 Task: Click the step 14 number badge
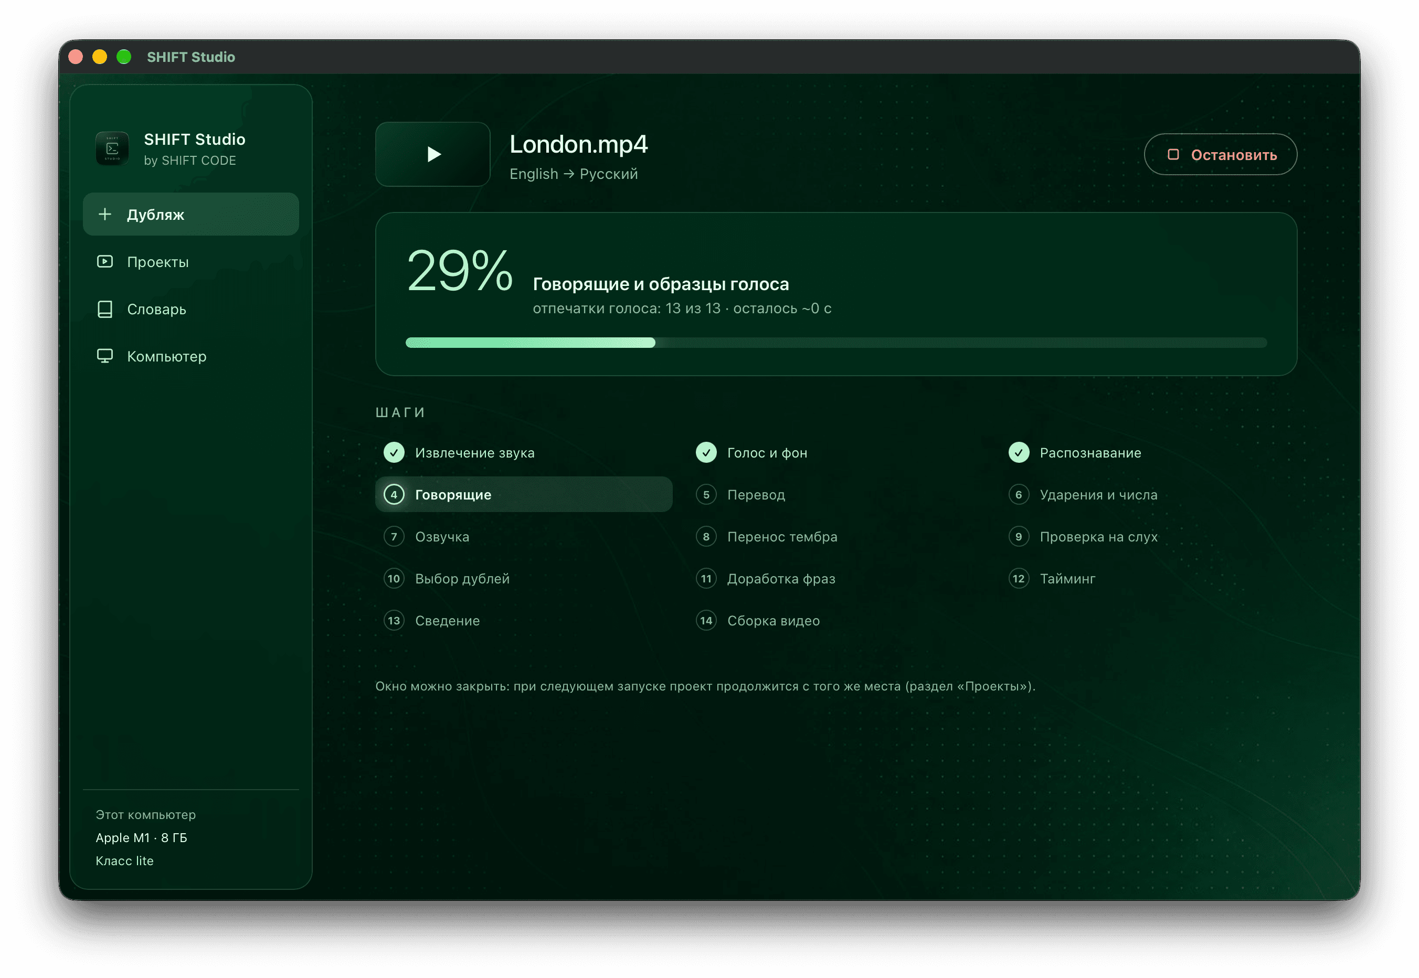point(706,621)
